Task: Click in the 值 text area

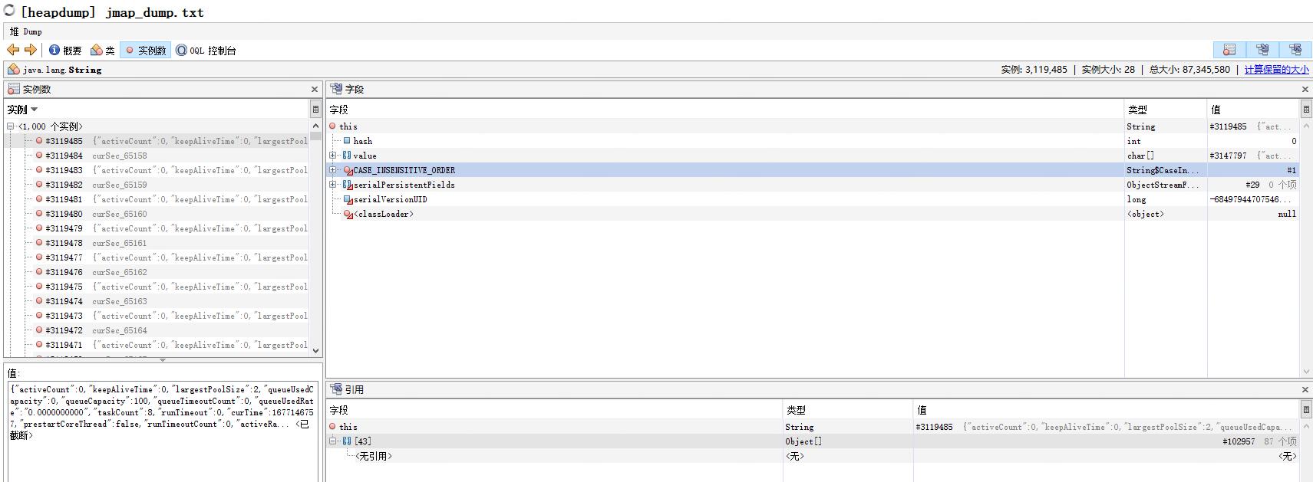Action: [162, 431]
